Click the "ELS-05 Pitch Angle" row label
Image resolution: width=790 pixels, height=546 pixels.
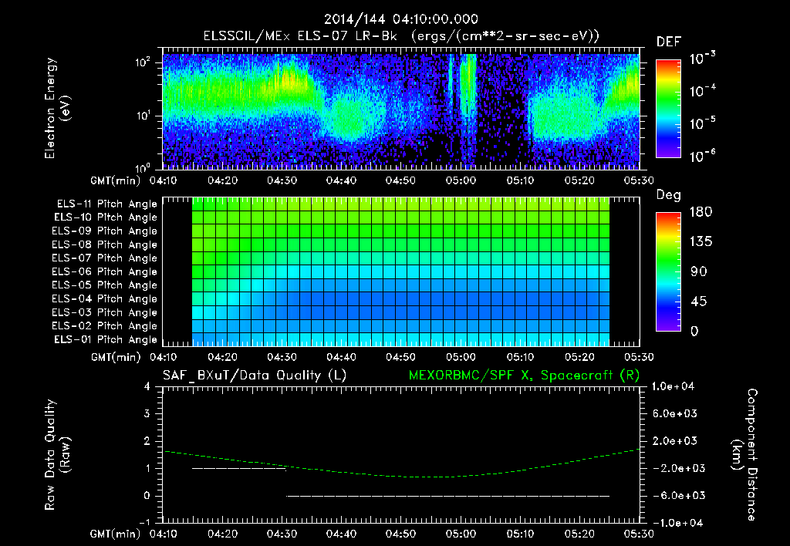tap(105, 285)
